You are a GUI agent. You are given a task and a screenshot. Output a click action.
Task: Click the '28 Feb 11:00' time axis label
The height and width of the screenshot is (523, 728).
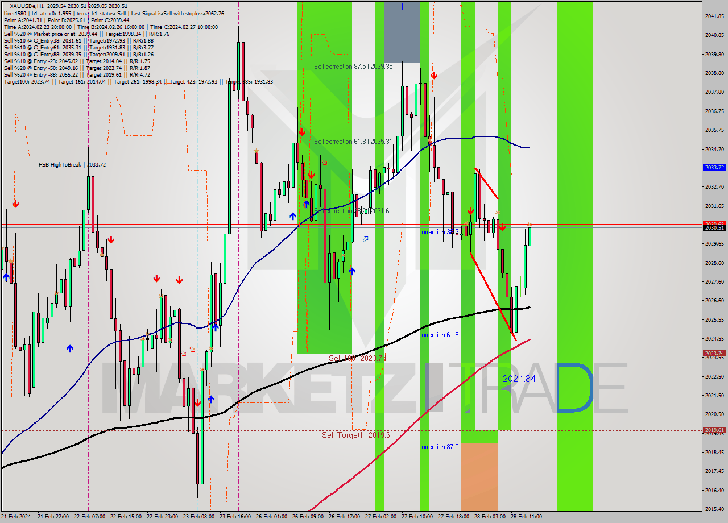point(526,517)
